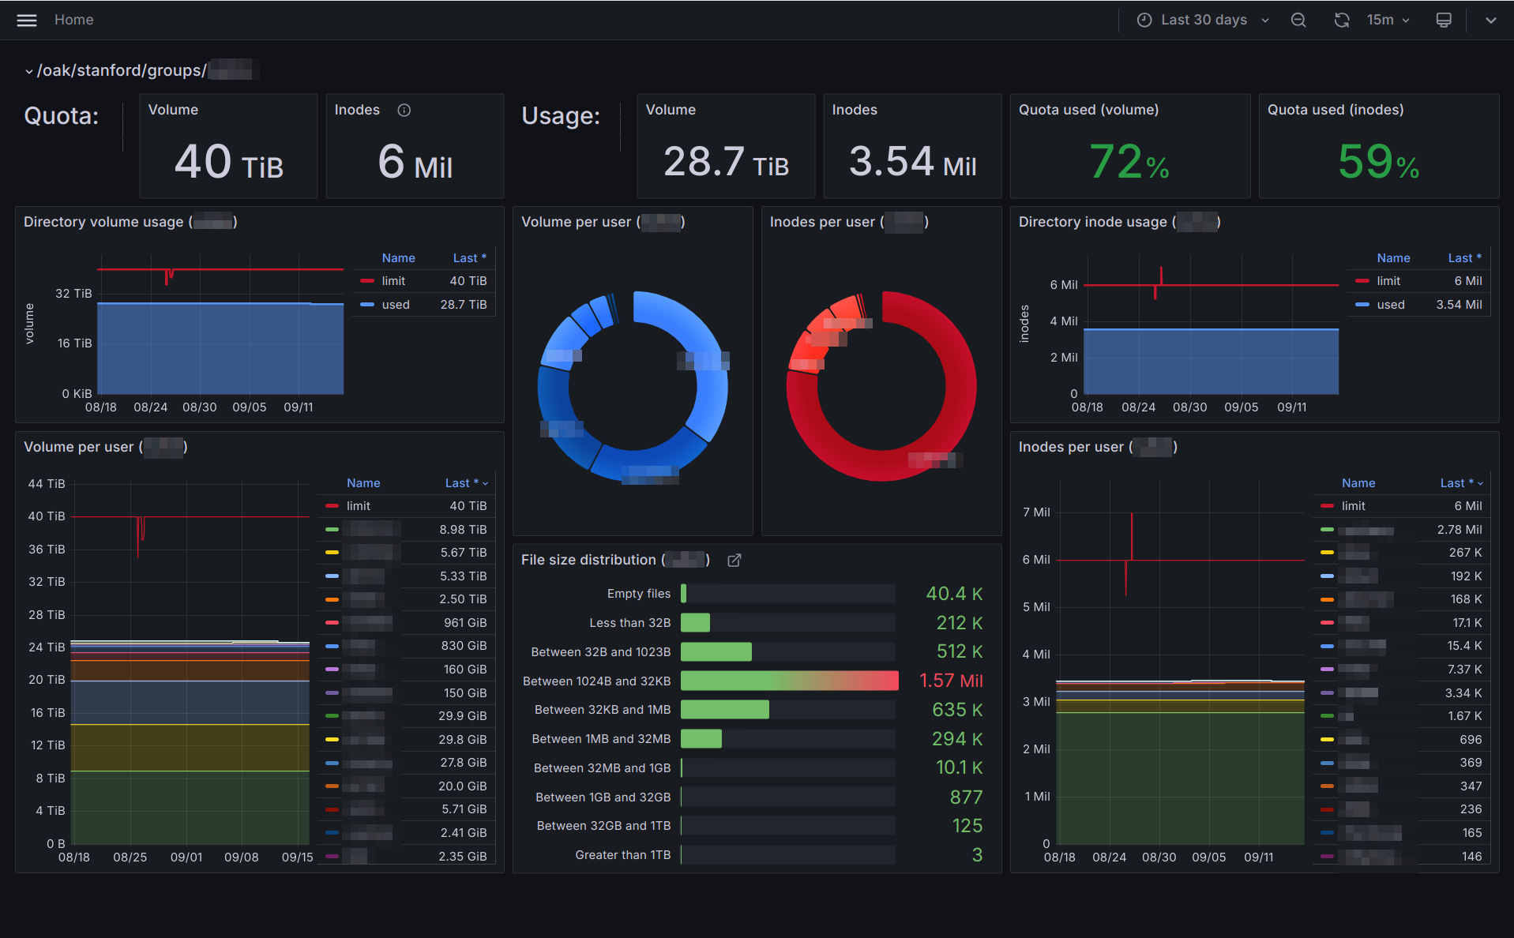This screenshot has height=938, width=1514.
Task: Click the Quota used (volume) 72% stat
Action: tap(1129, 162)
